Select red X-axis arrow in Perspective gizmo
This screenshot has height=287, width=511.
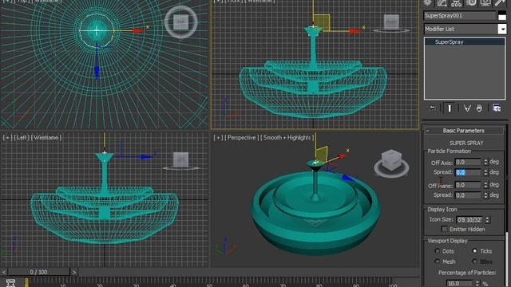pos(341,157)
